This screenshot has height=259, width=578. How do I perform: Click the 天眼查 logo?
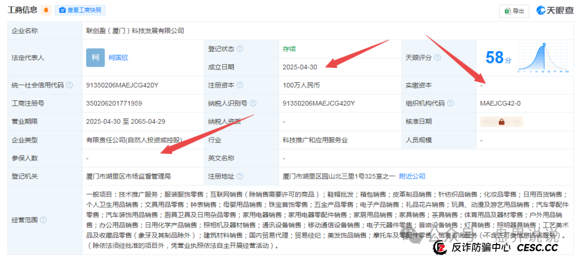pyautogui.click(x=554, y=11)
